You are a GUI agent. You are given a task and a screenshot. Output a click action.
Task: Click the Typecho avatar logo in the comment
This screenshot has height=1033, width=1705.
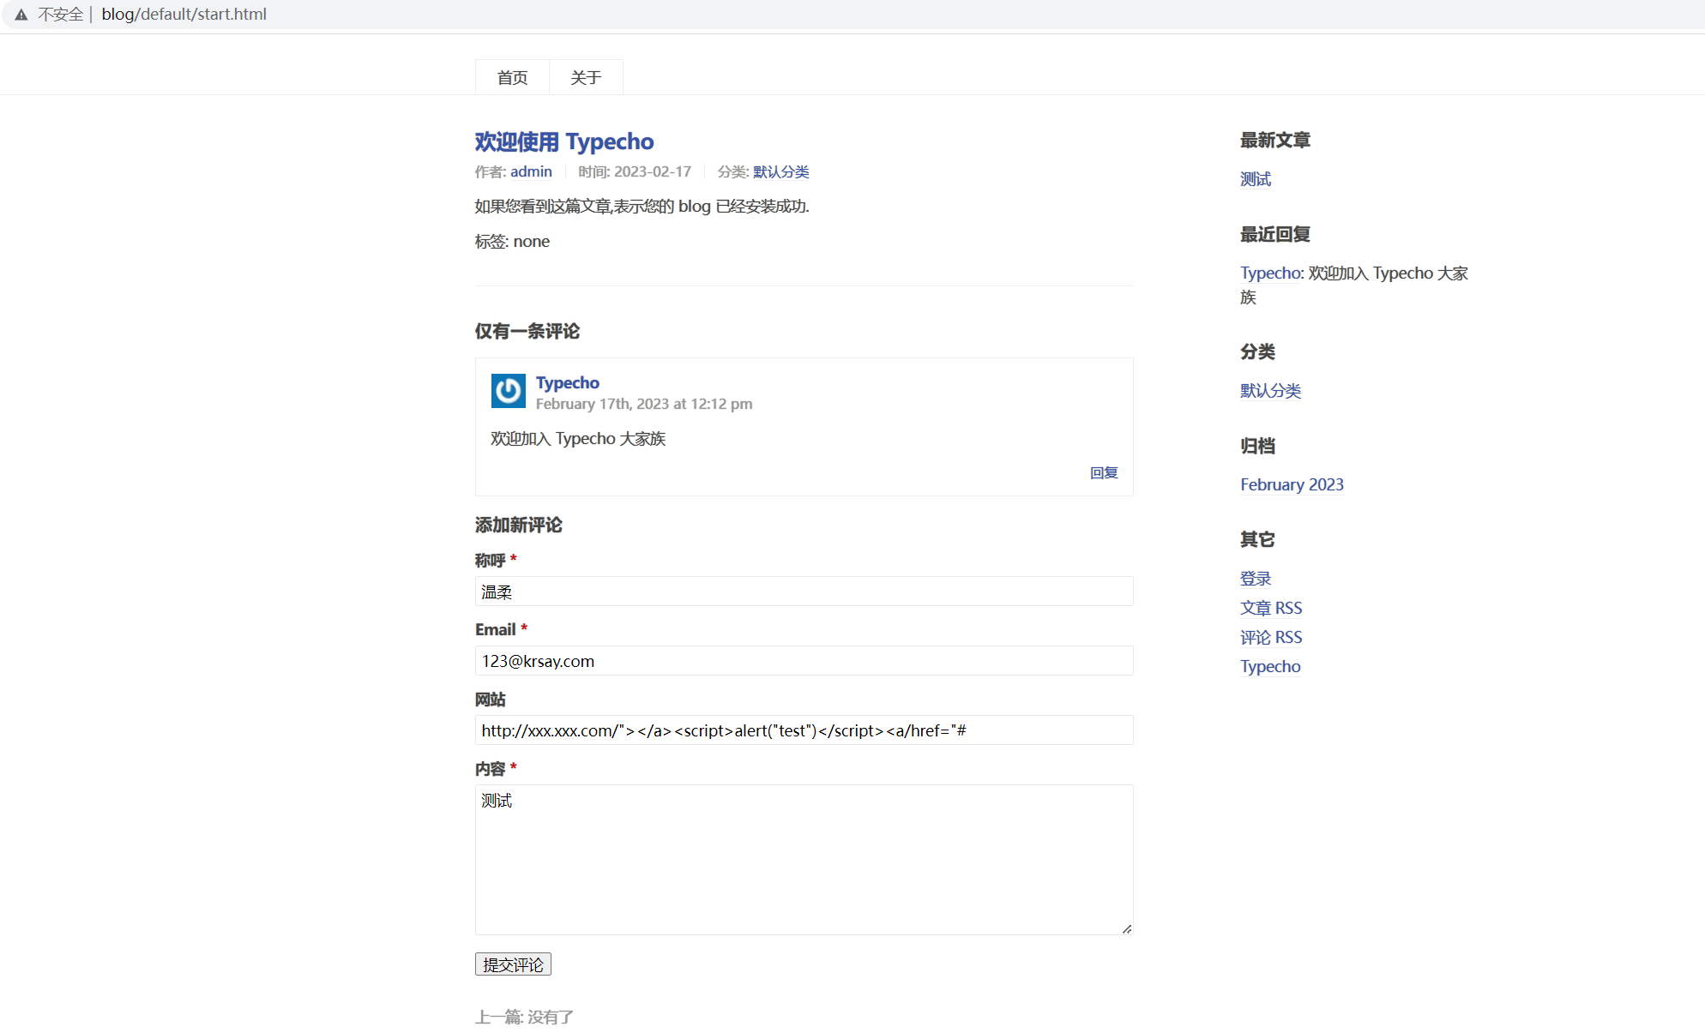(508, 391)
